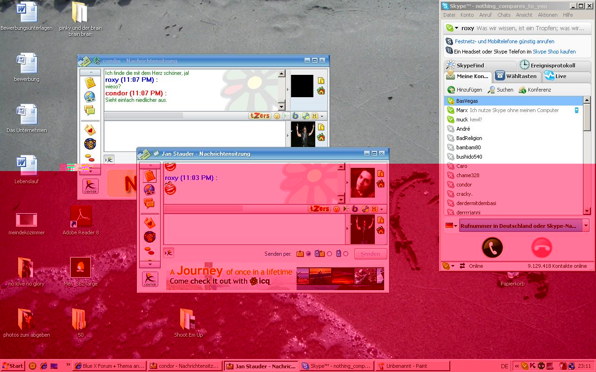Click the tZers button in Jan Stauder chat
The height and width of the screenshot is (372, 596).
(319, 209)
